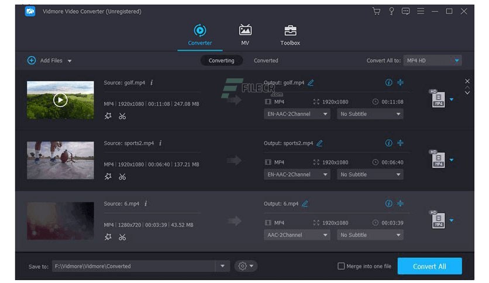
Task: Open compress settings icon for sports2.mp4
Action: pyautogui.click(x=401, y=143)
